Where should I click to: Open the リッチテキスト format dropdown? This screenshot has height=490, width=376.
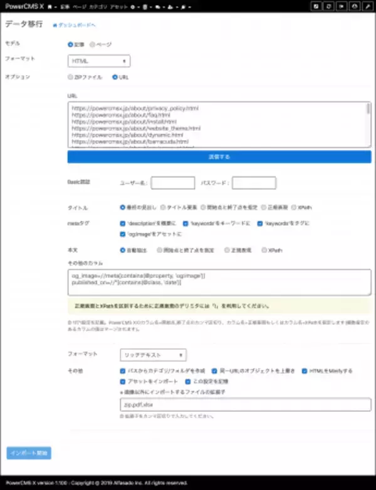tap(152, 355)
